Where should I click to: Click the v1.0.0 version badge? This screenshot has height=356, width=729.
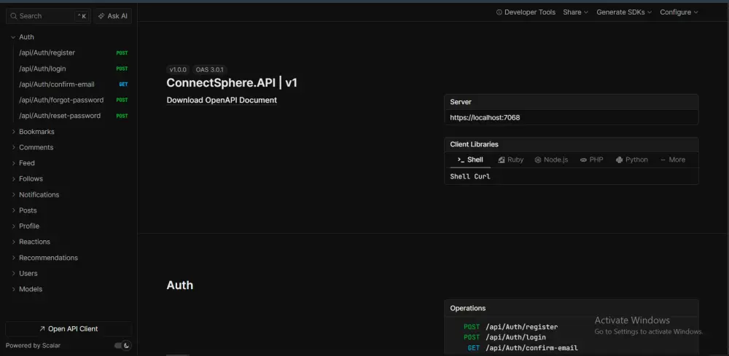(x=178, y=70)
